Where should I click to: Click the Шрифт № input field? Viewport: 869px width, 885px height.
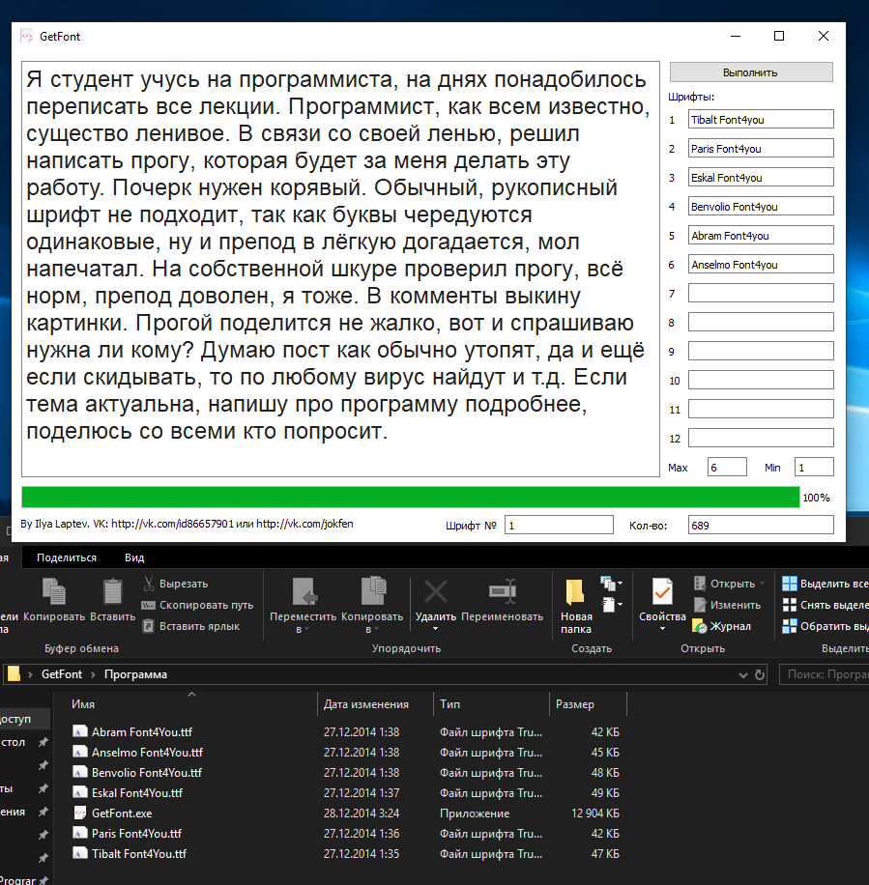pos(559,525)
